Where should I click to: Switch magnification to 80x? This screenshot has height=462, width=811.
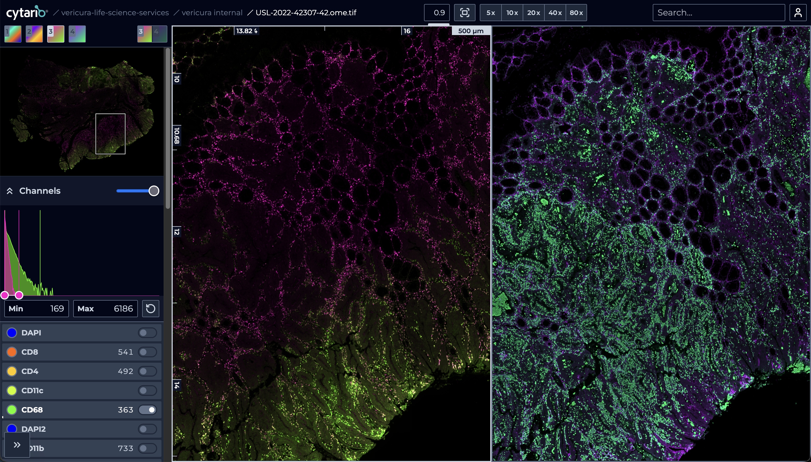(576, 13)
